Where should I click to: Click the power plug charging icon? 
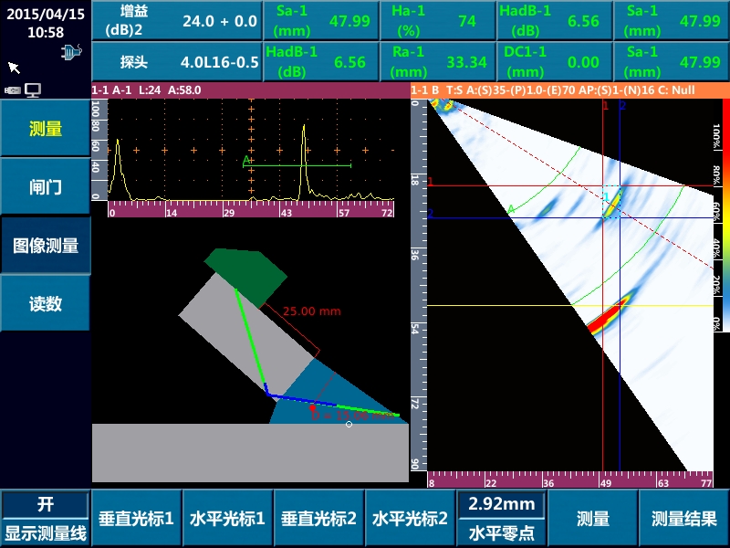(x=70, y=53)
